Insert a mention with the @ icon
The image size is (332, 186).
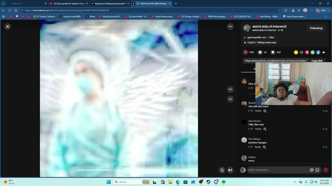[x=312, y=170]
